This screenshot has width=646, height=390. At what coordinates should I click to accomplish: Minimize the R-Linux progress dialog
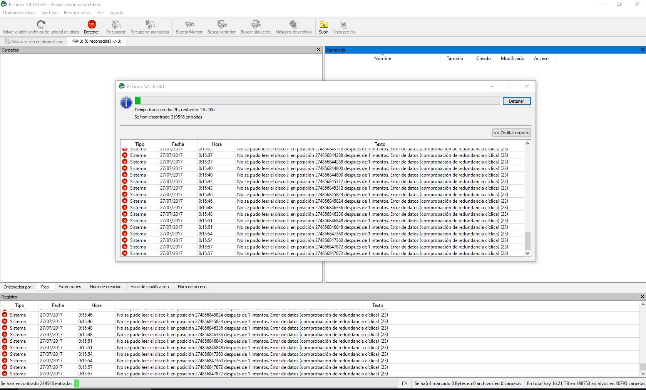click(491, 86)
